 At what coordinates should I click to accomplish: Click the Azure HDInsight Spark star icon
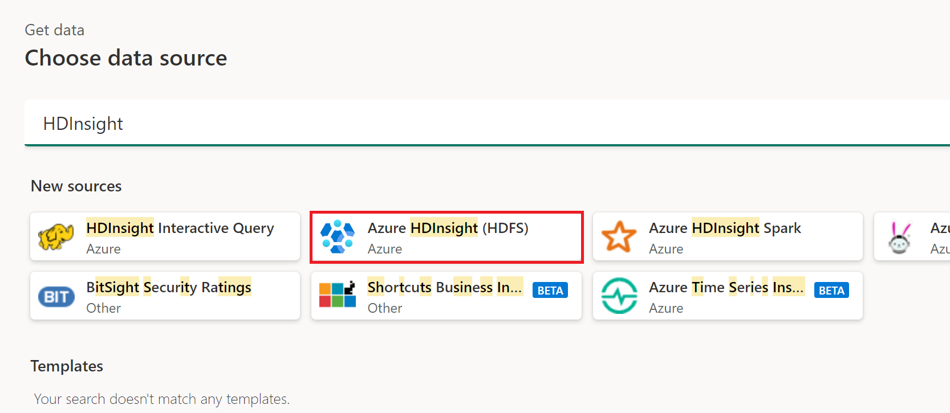point(619,237)
